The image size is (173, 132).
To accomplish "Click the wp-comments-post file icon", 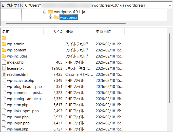I will (4, 92).
